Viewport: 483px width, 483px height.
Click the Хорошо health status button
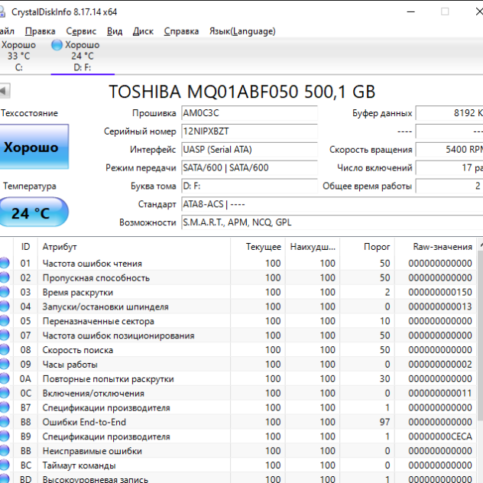[34, 147]
